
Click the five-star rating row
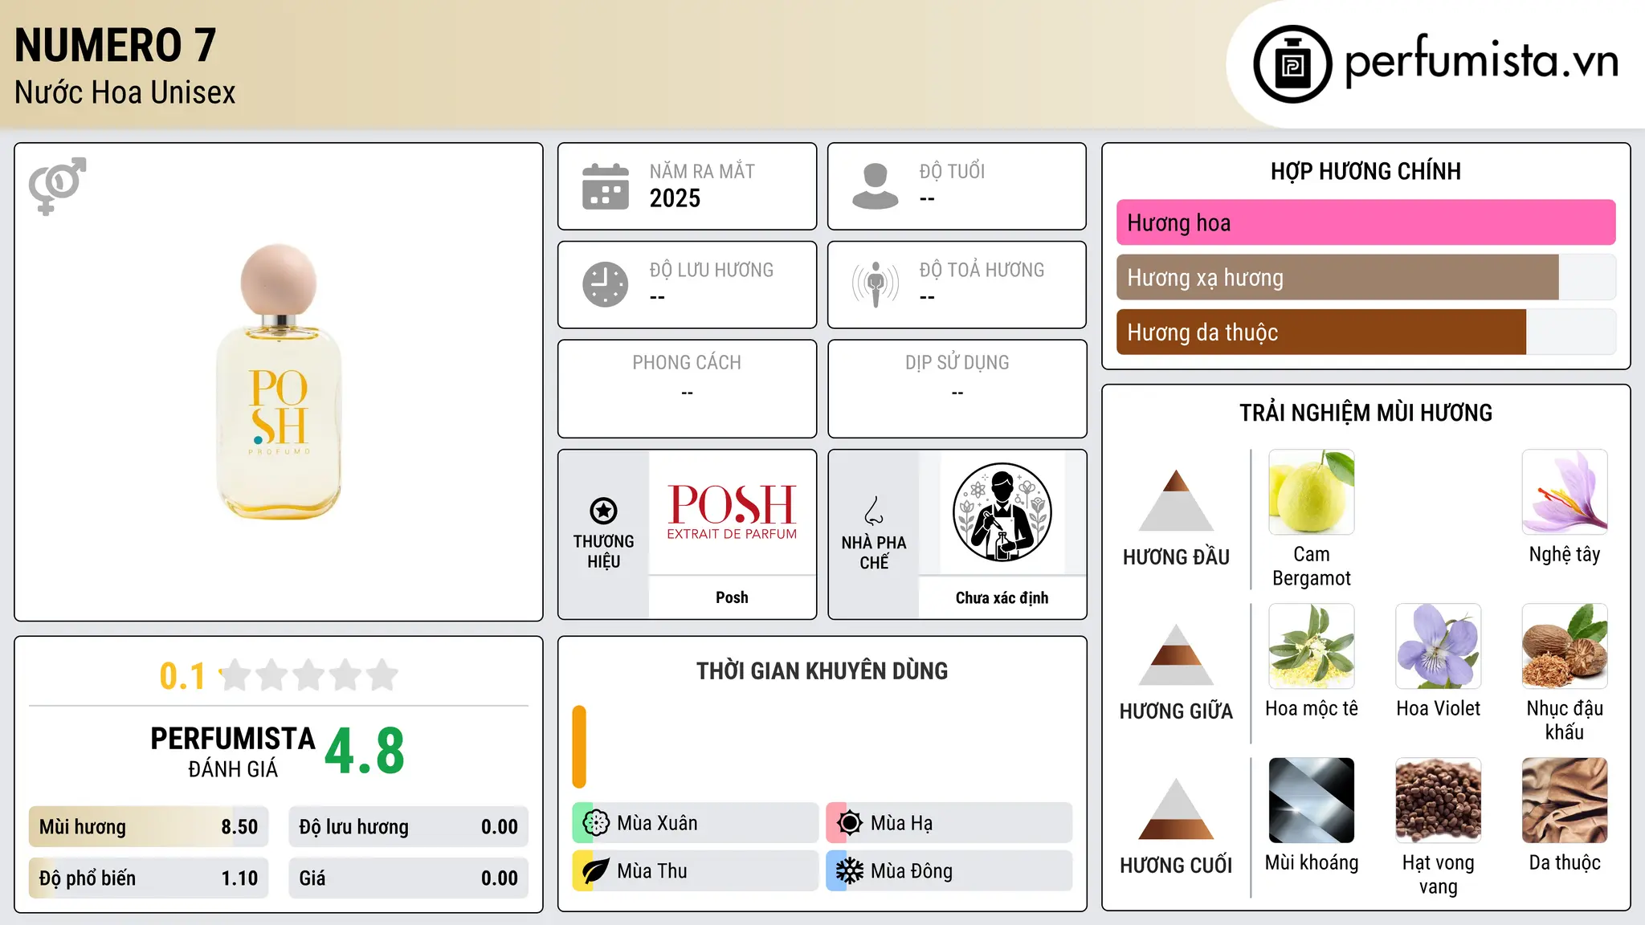308,675
